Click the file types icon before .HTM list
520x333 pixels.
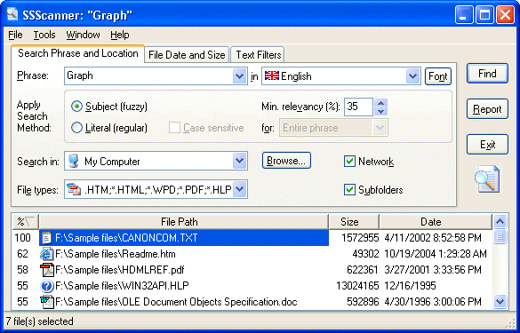[74, 189]
